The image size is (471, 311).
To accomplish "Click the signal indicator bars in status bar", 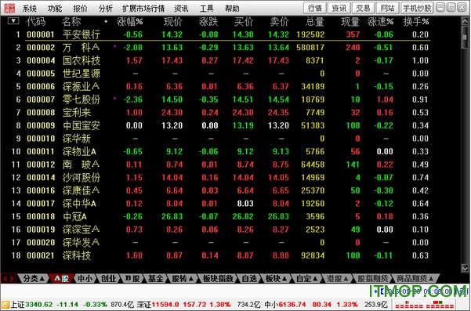I will click(x=424, y=305).
